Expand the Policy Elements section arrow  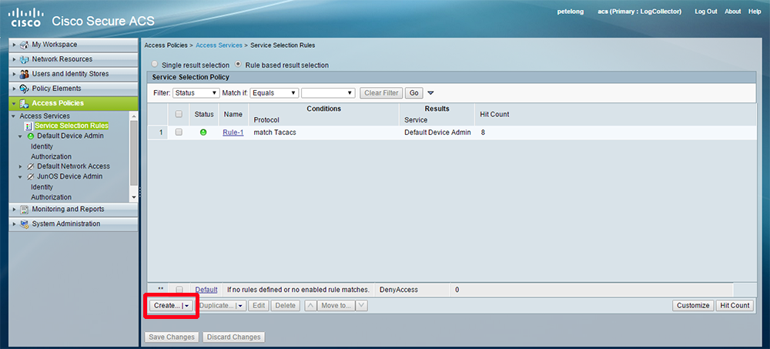tap(14, 89)
